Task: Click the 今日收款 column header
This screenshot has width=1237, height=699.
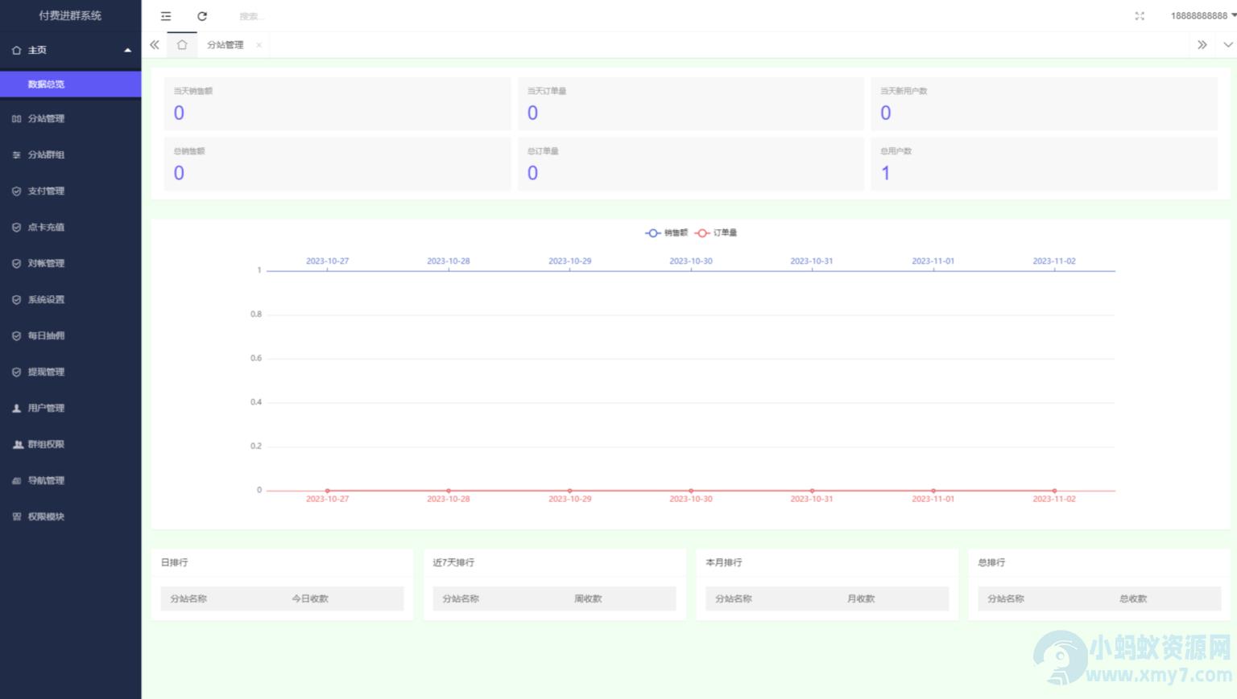Action: click(x=310, y=599)
